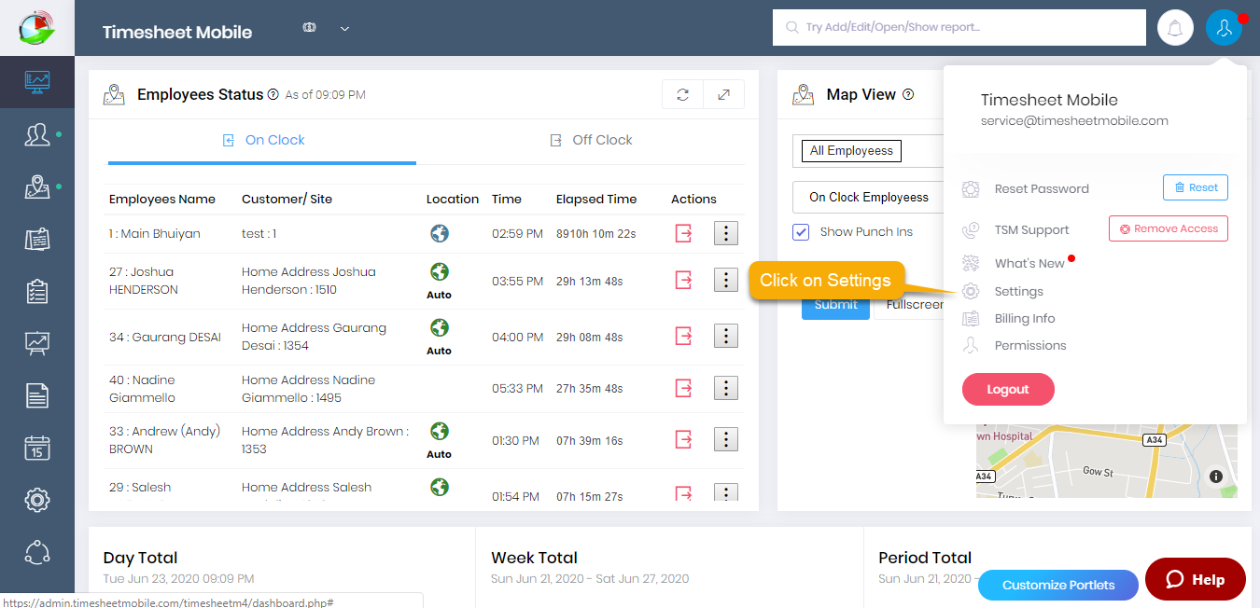The image size is (1260, 608).
Task: Click the help icon beside Employees Status
Action: (x=273, y=94)
